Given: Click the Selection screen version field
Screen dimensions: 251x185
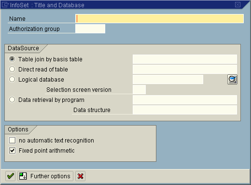Looking at the screenshot, I should [x=139, y=89].
